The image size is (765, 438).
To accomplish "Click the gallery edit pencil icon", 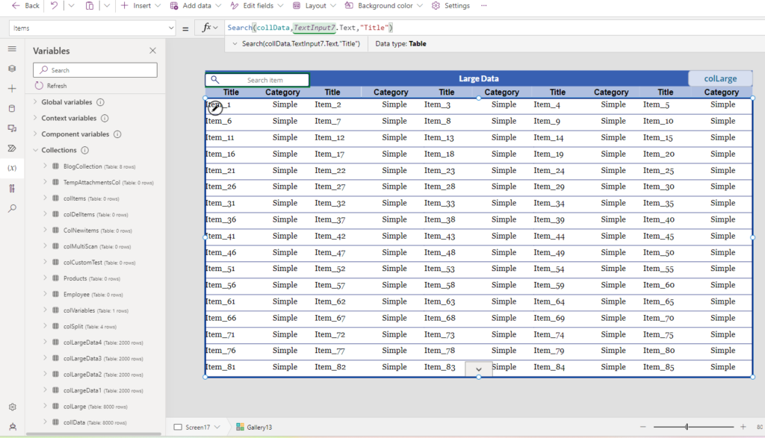I will coord(215,107).
